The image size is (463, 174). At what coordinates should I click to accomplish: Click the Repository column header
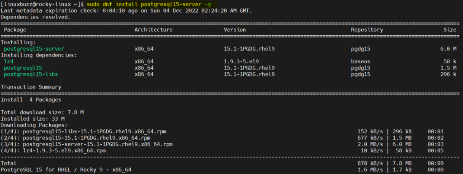tap(367, 30)
